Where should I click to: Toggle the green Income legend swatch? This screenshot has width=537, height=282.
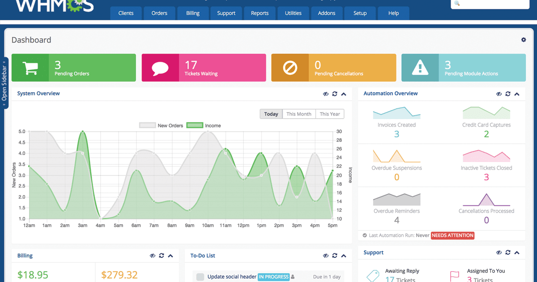(195, 125)
